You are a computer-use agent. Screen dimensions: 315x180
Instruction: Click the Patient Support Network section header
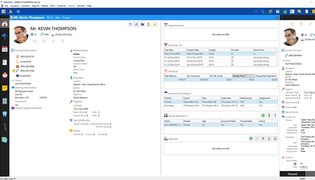(28, 108)
